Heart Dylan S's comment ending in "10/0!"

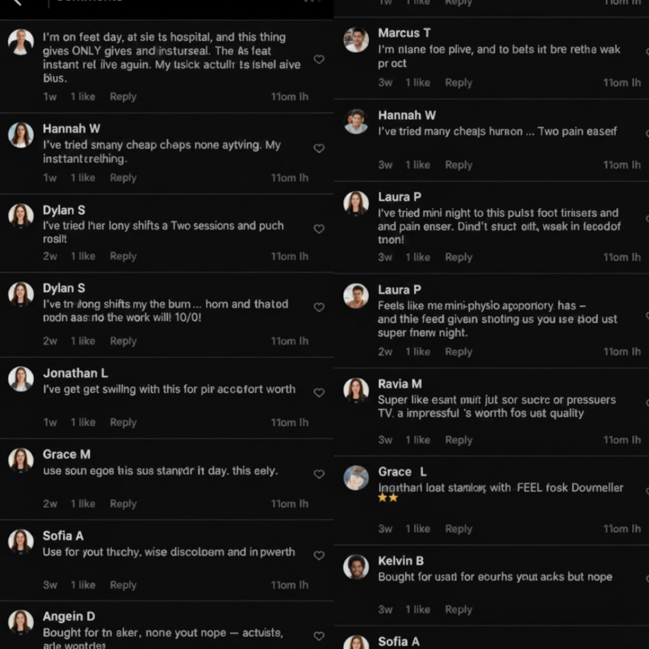(x=319, y=307)
